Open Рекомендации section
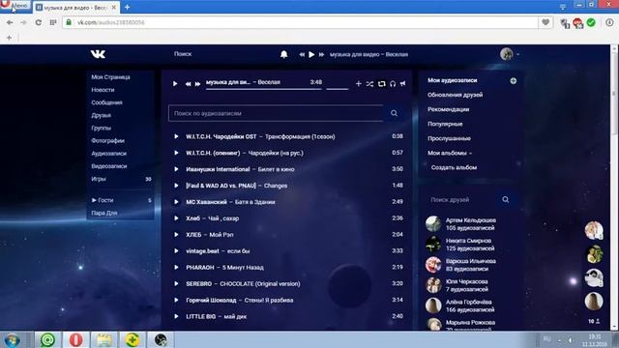The height and width of the screenshot is (348, 619). (448, 109)
